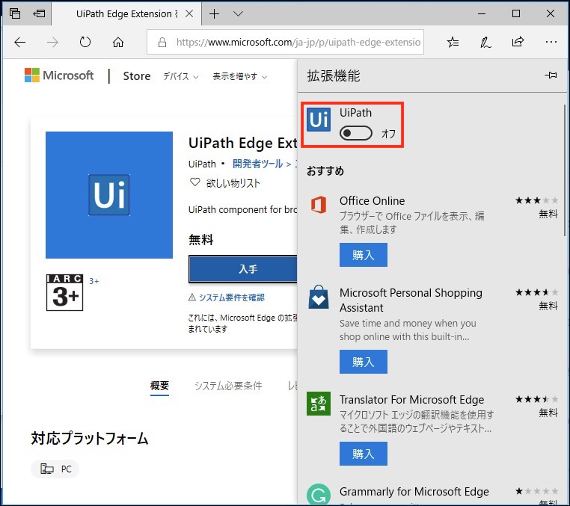Click the share page icon
The image size is (570, 506).
click(518, 43)
